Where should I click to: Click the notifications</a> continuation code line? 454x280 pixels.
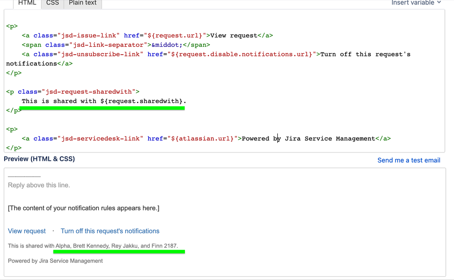tap(40, 64)
